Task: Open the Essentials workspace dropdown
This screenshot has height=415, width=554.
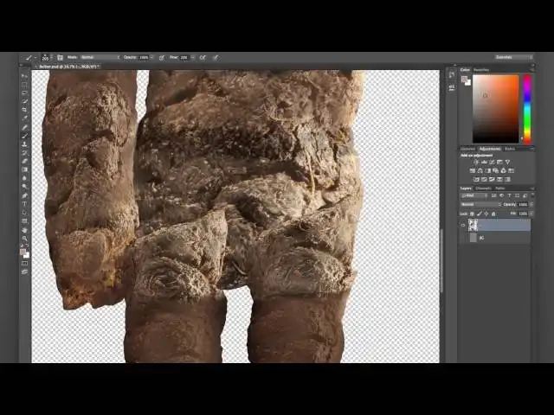Action: pyautogui.click(x=514, y=57)
